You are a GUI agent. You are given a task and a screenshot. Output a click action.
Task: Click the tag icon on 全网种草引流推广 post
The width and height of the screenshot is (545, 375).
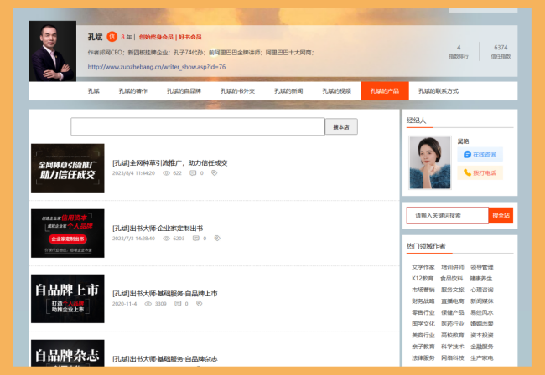[214, 173]
